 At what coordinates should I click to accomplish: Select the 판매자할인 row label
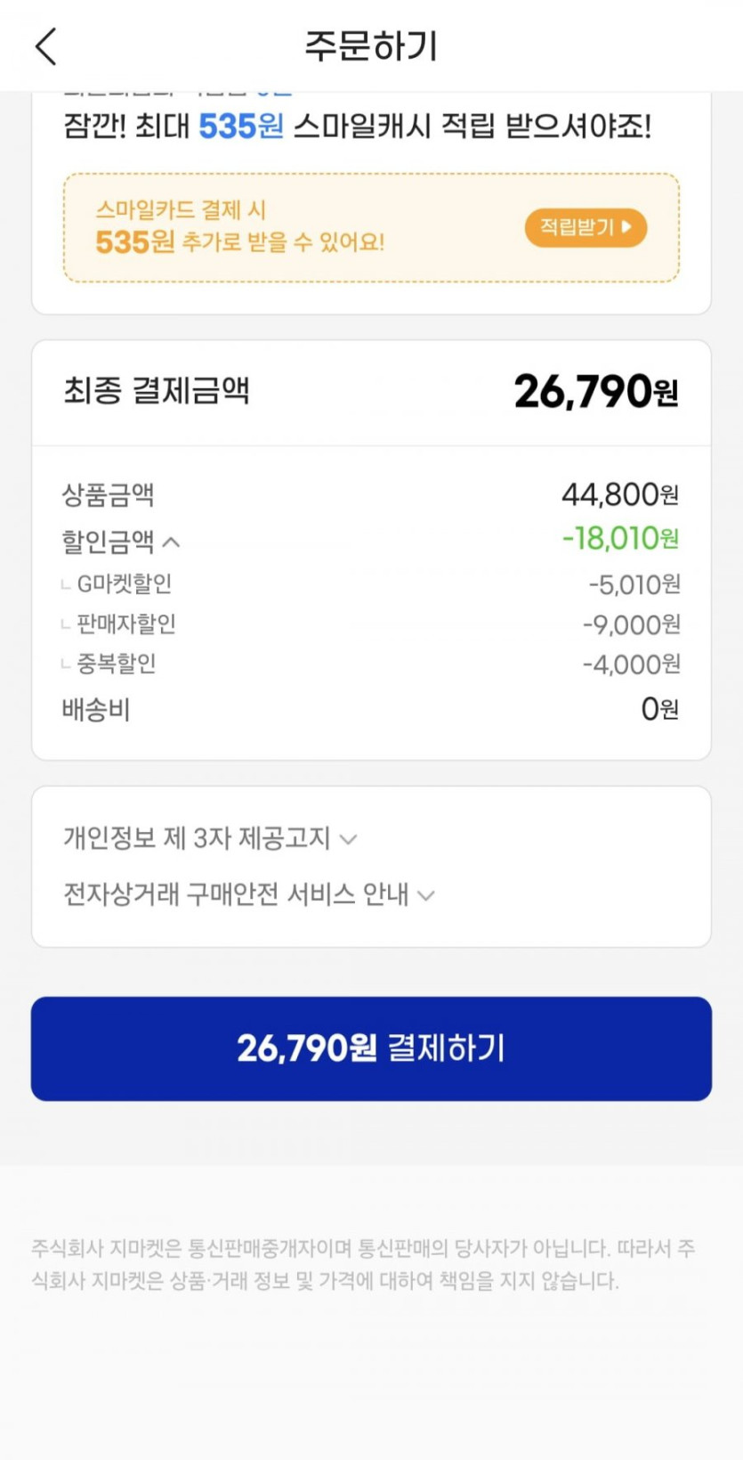[125, 624]
